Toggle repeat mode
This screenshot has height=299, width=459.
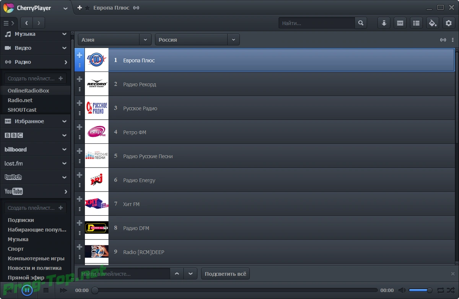pyautogui.click(x=441, y=291)
